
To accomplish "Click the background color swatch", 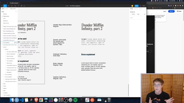I will (x=131, y=14).
